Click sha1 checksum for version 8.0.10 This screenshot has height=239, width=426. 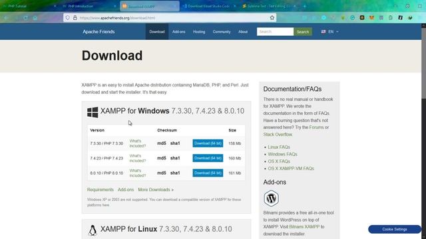point(175,173)
